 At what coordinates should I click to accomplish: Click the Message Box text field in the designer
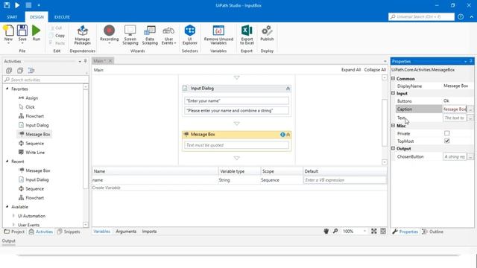(236, 145)
